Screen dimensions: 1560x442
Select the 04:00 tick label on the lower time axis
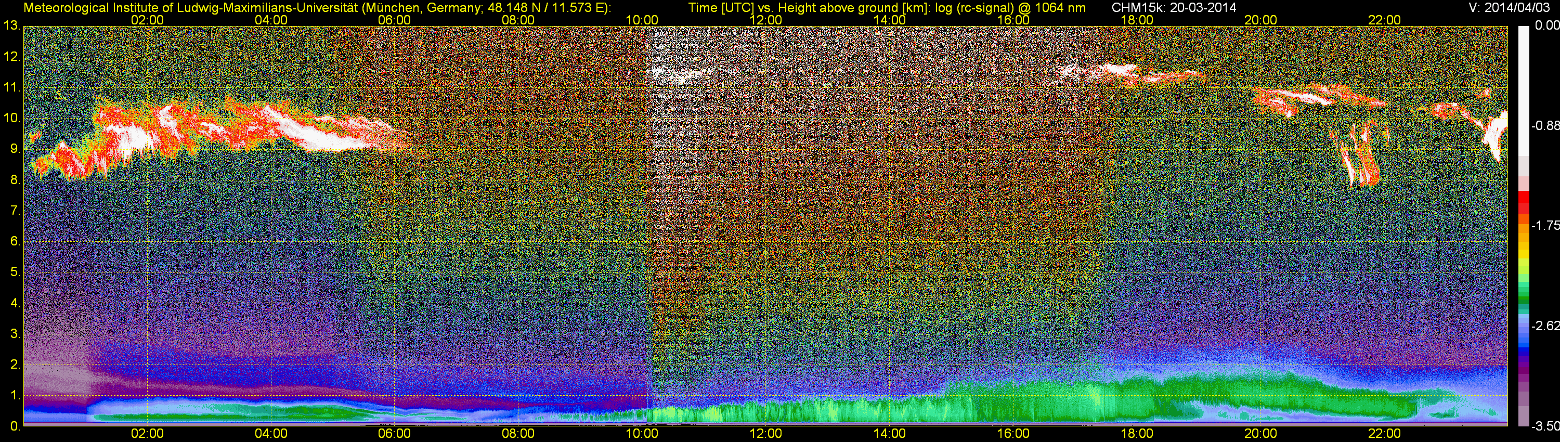[271, 434]
